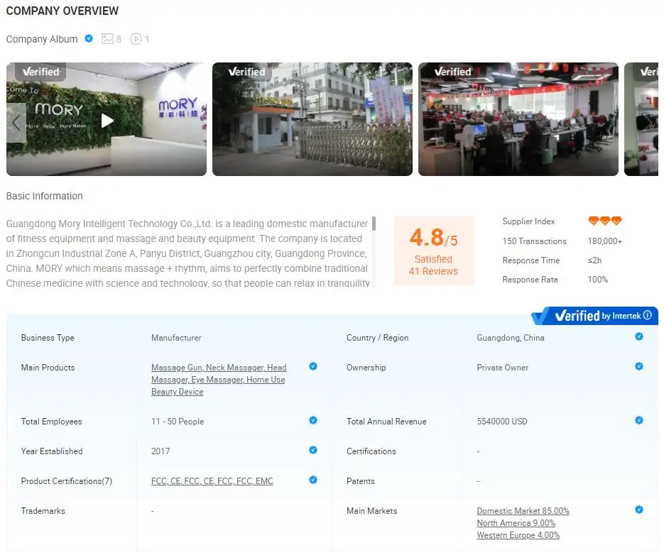664x555 pixels.
Task: Click the Certifications label
Action: (371, 451)
